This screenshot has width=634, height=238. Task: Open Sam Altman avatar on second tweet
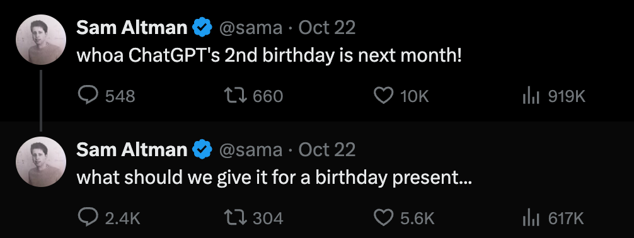point(41,162)
